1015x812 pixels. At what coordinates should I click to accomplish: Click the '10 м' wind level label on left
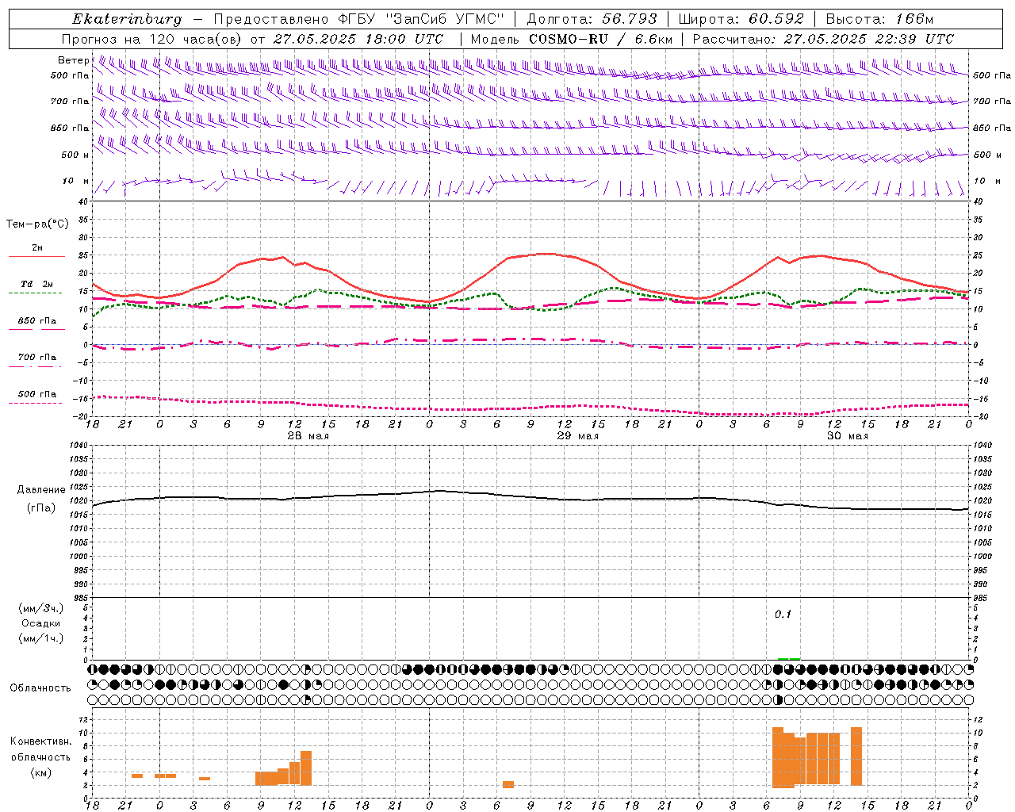click(x=75, y=182)
